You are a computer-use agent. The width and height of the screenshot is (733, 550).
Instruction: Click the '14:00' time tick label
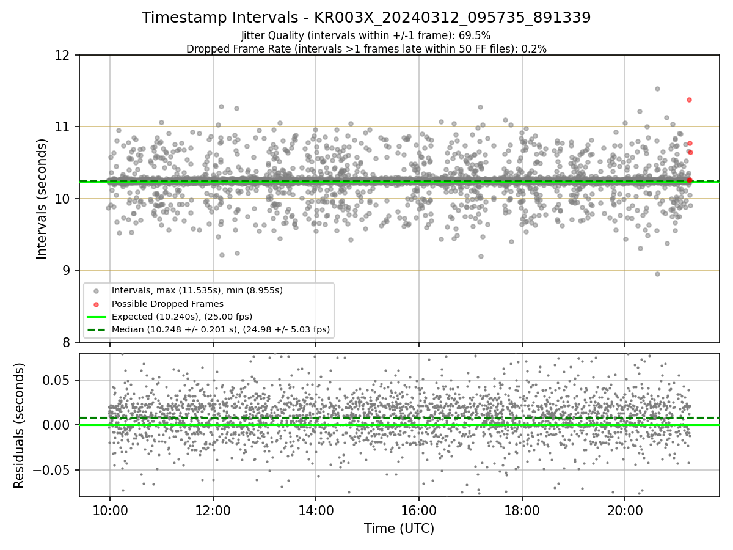point(316,511)
